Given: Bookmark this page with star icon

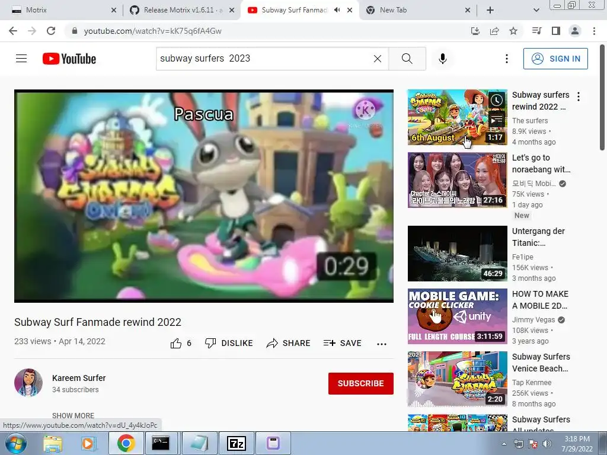Looking at the screenshot, I should click(x=513, y=31).
